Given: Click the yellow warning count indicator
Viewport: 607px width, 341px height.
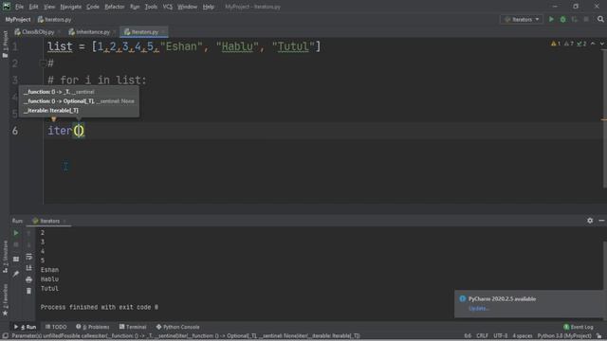Looking at the screenshot, I should click(556, 44).
